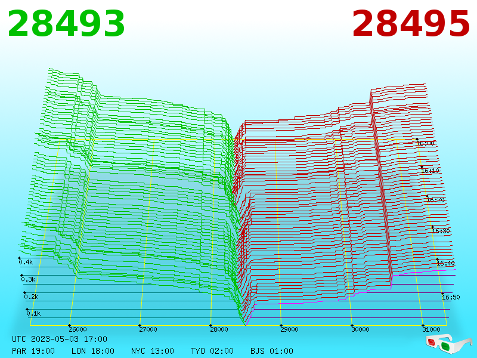Click the 16:30 time axis marker
This screenshot has height=358, width=477.
pos(441,231)
